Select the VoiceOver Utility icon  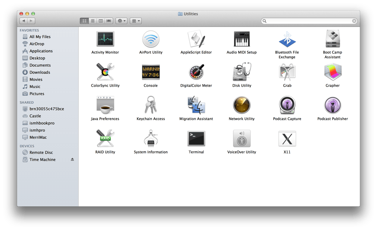pyautogui.click(x=242, y=138)
